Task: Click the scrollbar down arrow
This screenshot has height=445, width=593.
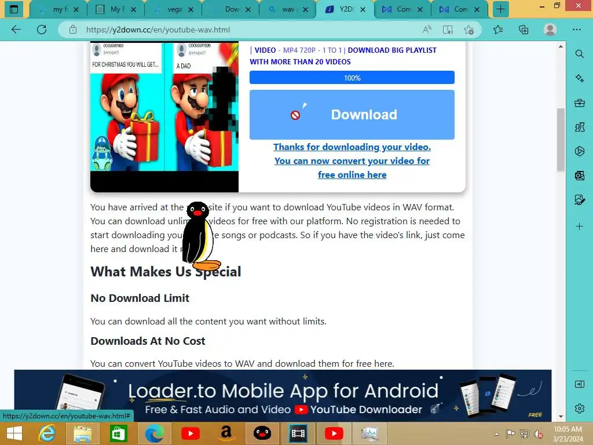Action: coord(561,417)
